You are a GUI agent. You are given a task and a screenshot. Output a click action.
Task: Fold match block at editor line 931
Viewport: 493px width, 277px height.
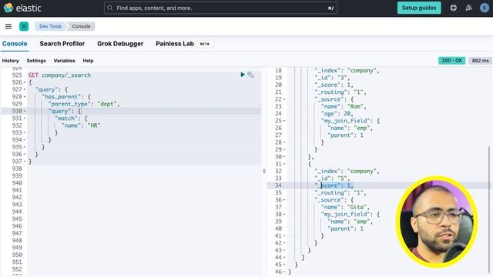[x=25, y=118]
